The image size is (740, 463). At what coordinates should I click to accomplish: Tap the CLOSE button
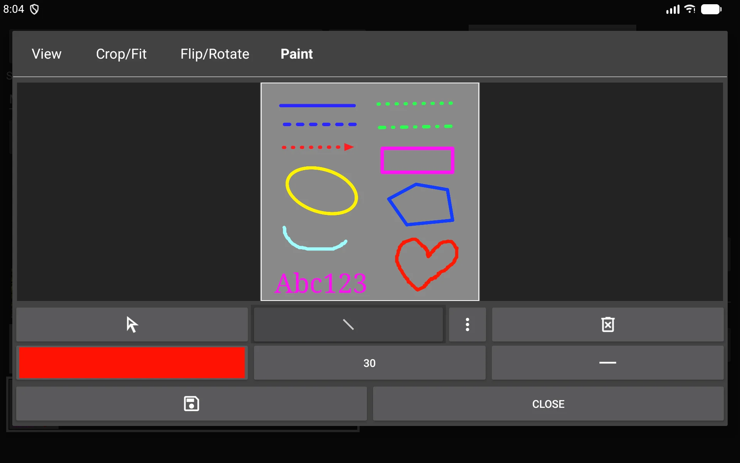548,404
